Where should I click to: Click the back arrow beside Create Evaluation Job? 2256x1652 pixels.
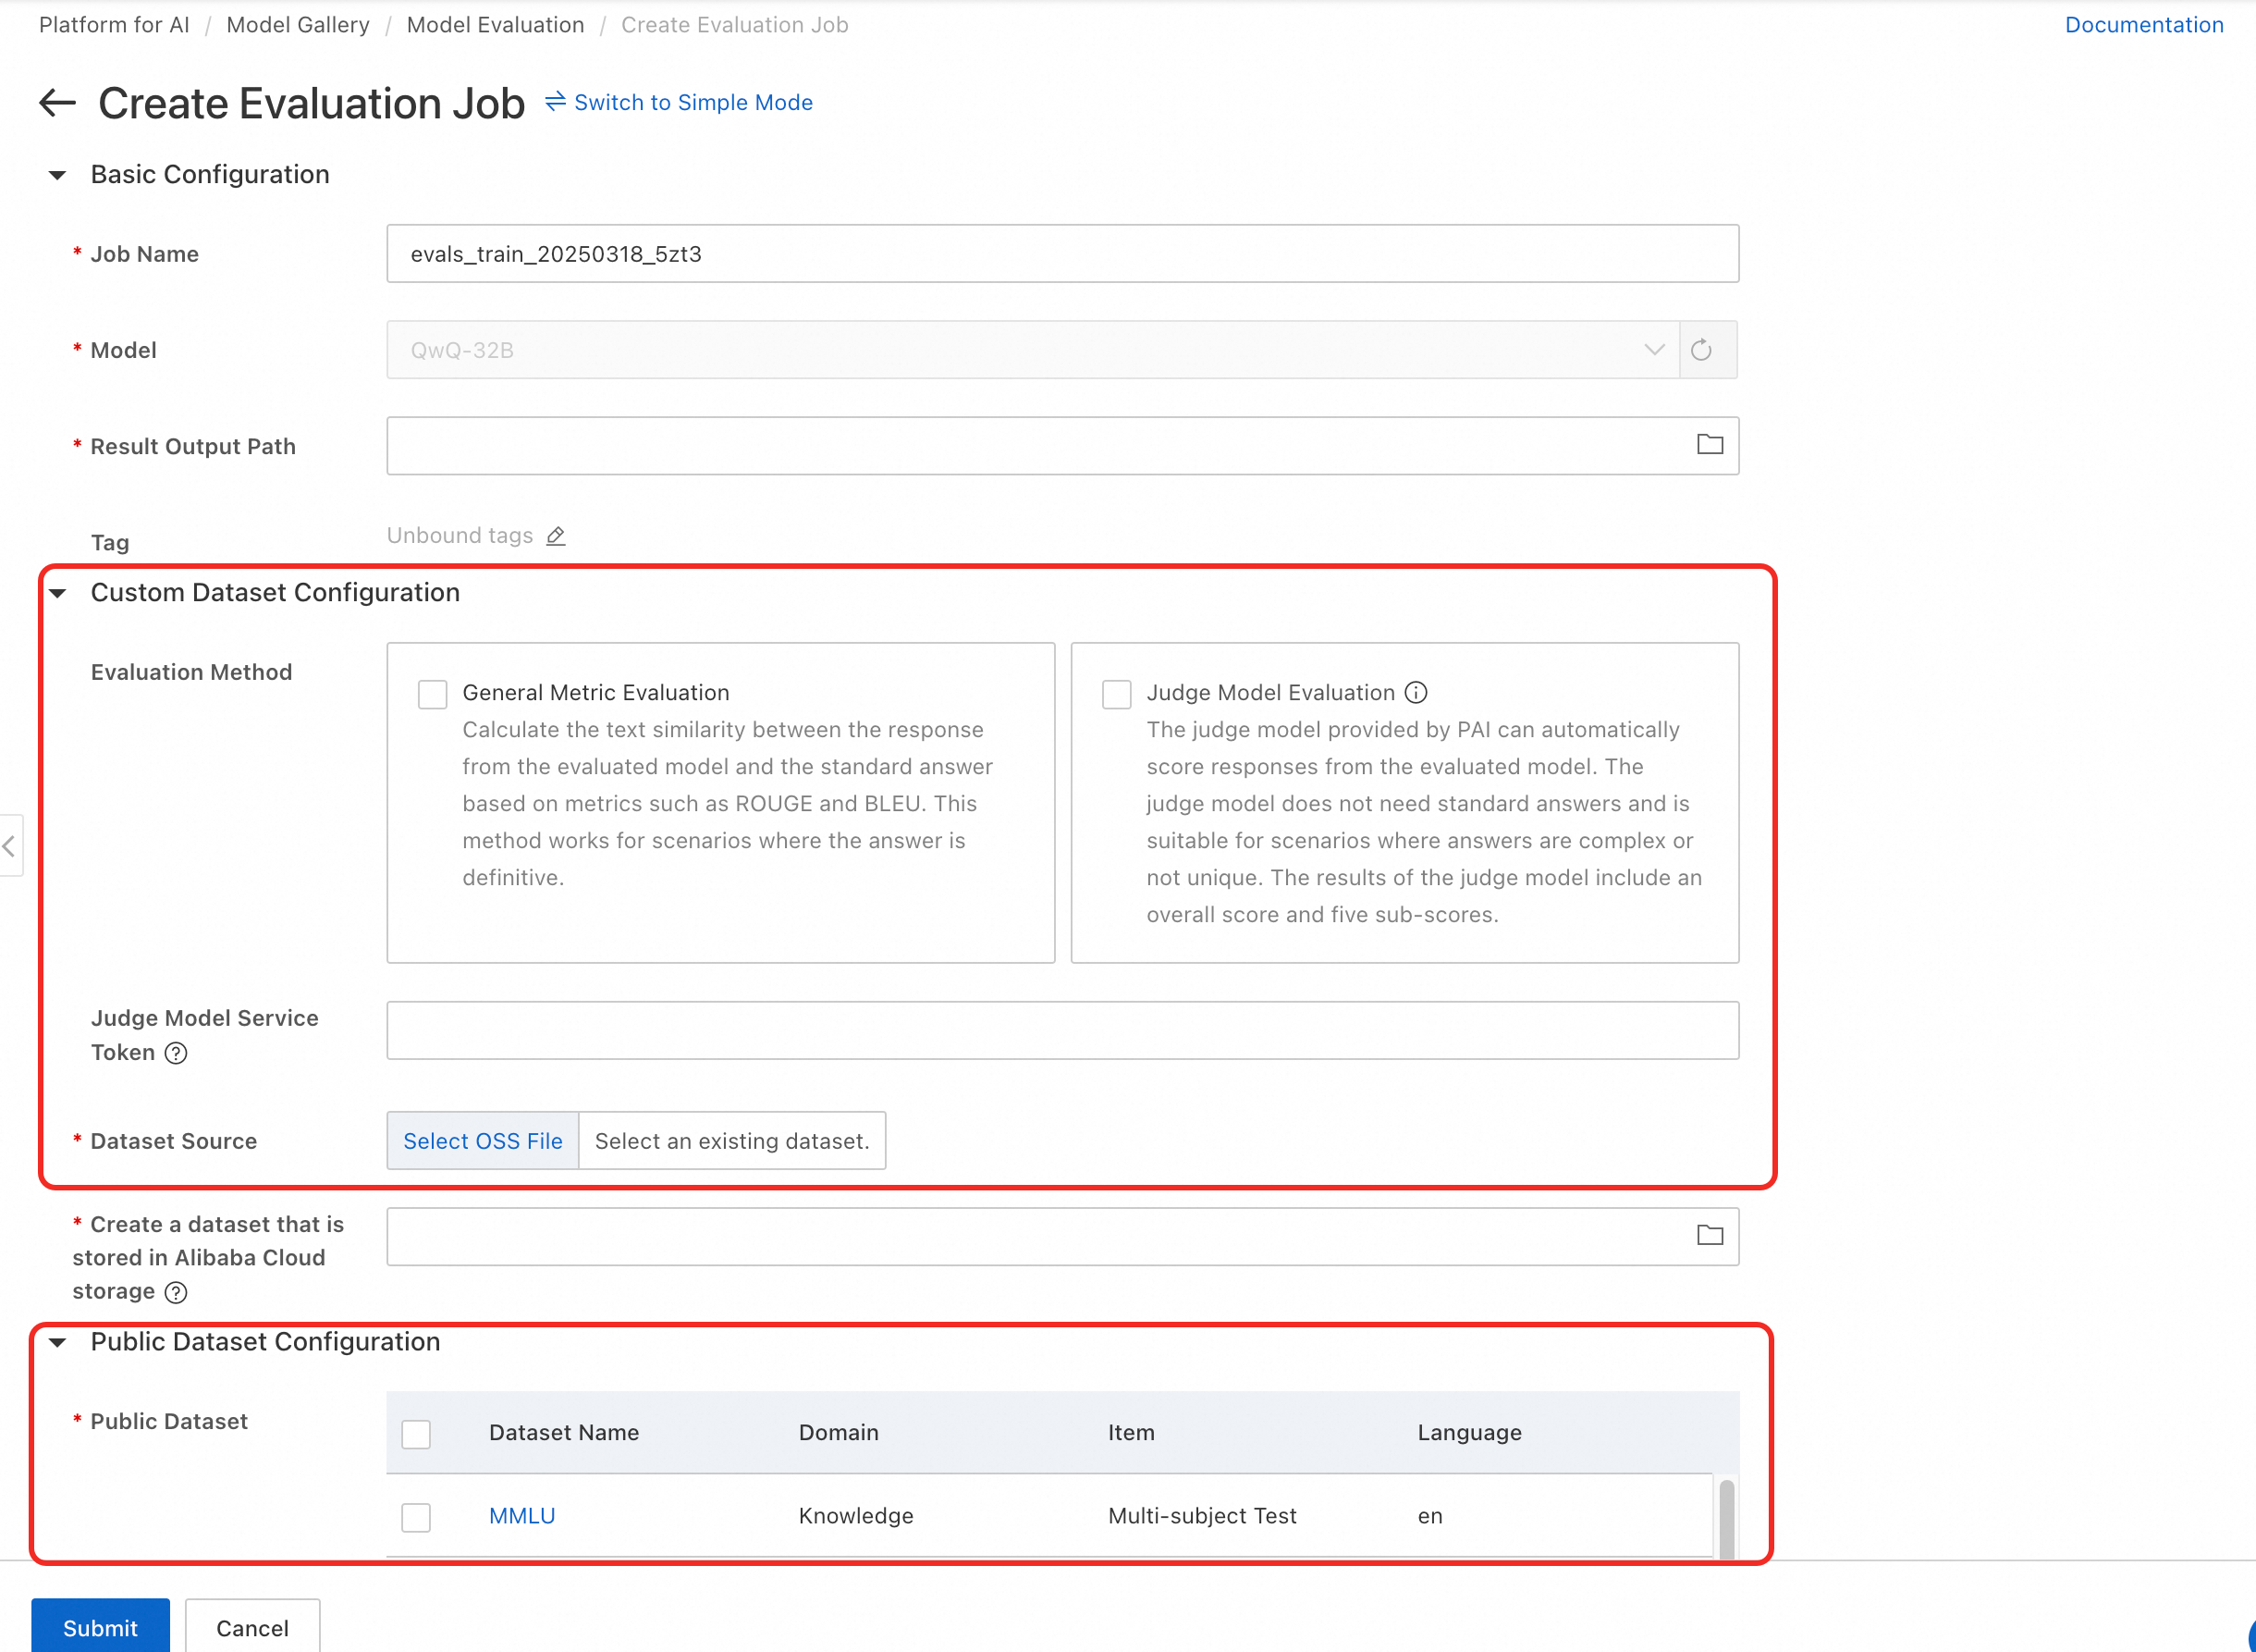coord(57,102)
